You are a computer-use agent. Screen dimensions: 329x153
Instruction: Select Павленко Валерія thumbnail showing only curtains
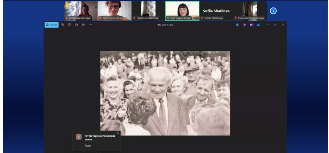(x=149, y=11)
